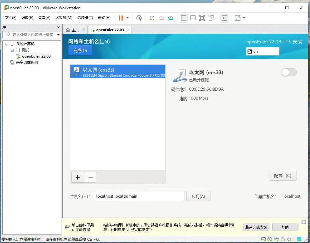310x243 pixels.
Task: Open the console view icon
Action: [x=224, y=18]
